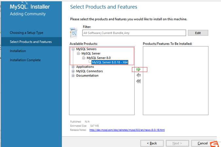Go to the Installation Complete step
221x147 pixels.
(x=25, y=60)
